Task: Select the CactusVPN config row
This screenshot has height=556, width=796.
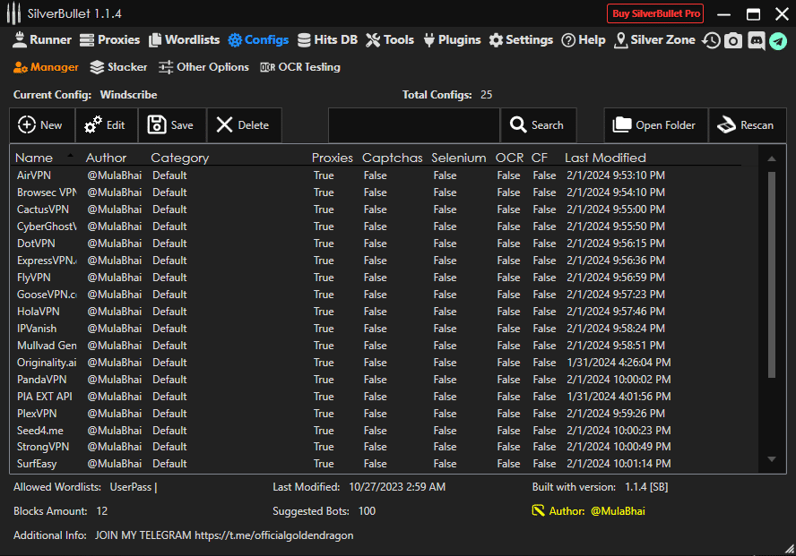Action: coord(385,210)
